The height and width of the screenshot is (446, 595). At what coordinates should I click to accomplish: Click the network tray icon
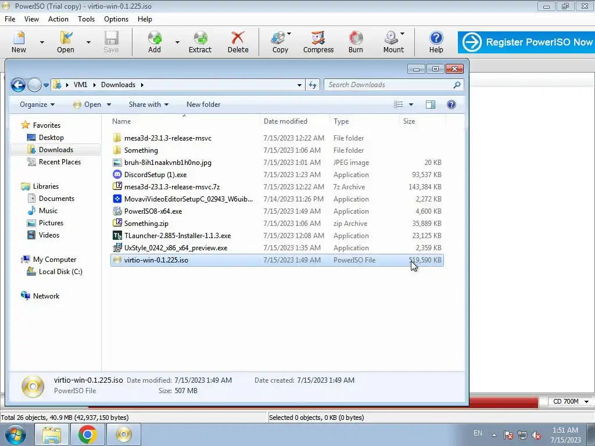[x=522, y=435]
